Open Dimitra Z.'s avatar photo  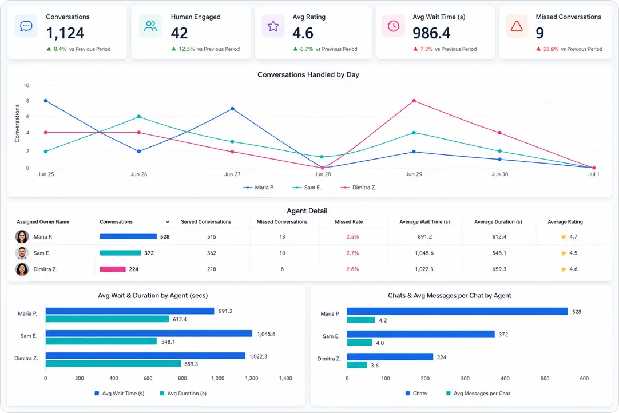22,269
